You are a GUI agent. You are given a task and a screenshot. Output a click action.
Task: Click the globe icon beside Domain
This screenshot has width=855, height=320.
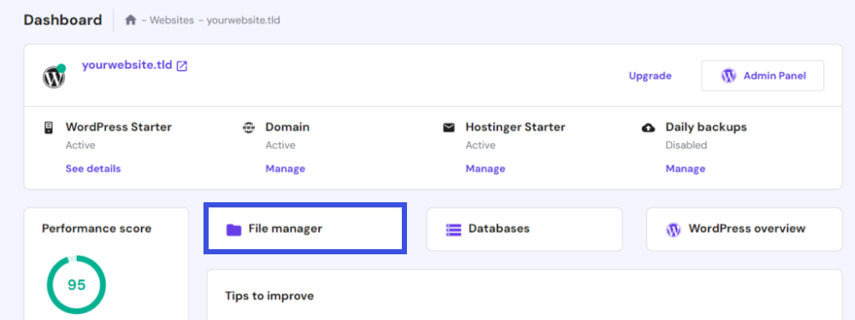[x=248, y=128]
